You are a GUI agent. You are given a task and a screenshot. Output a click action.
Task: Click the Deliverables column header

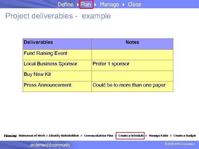[x=57, y=44]
